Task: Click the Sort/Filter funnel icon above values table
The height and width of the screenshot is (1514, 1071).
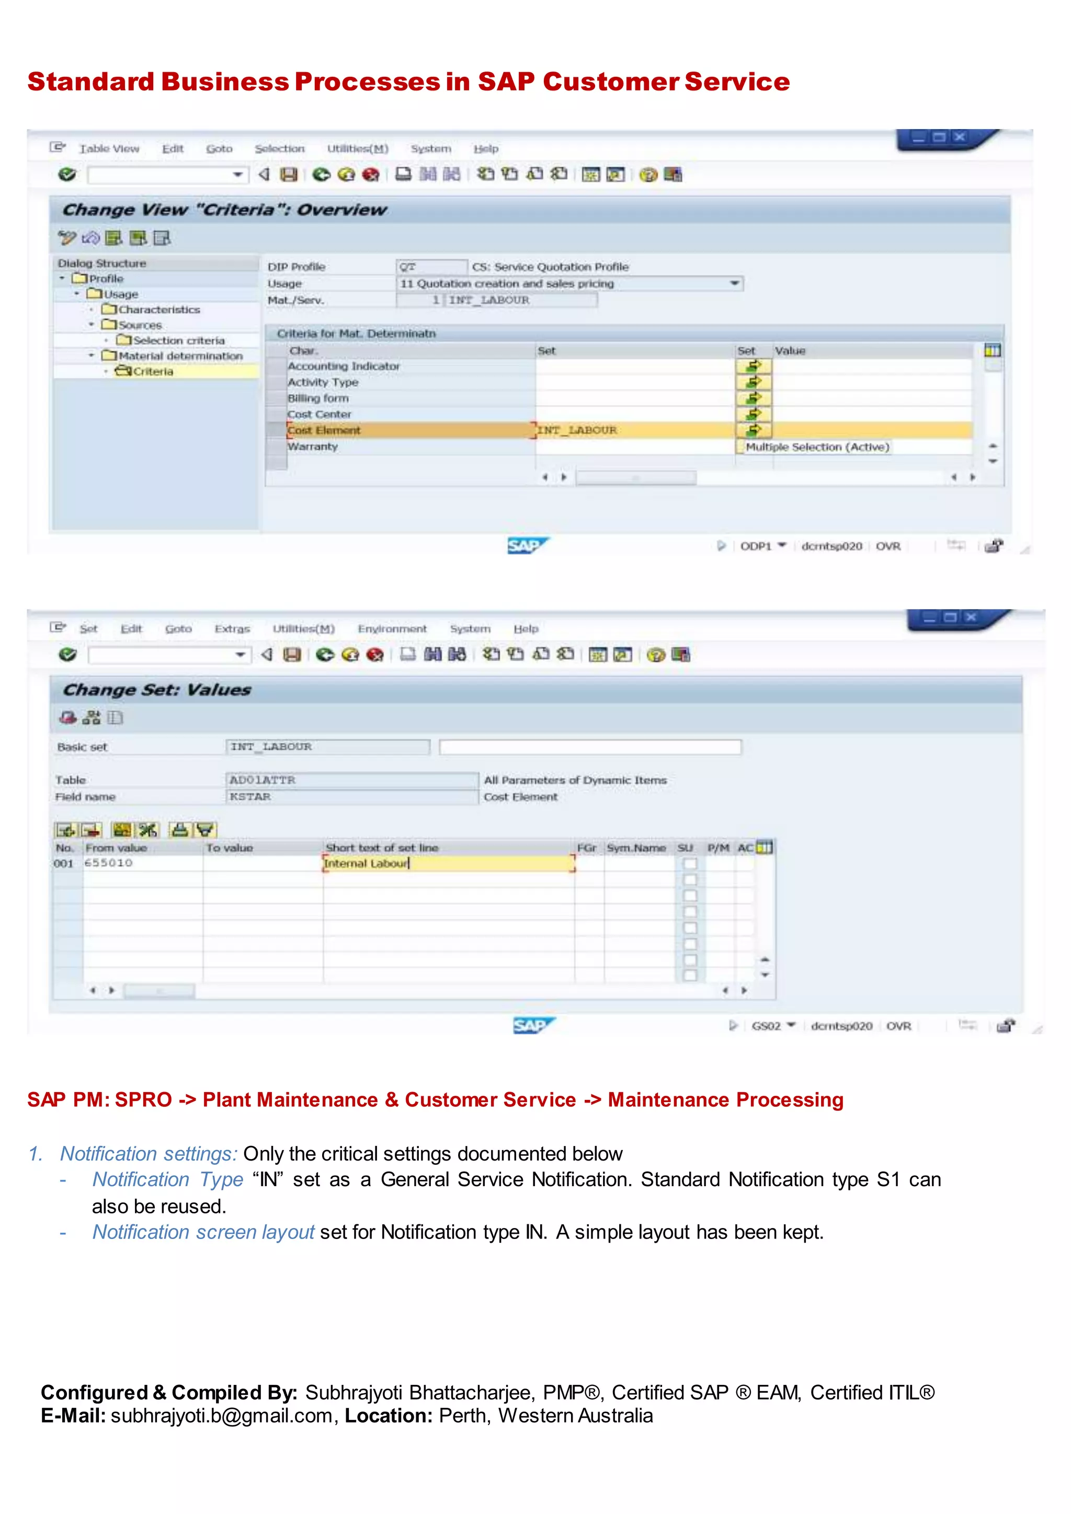Action: pos(205,830)
